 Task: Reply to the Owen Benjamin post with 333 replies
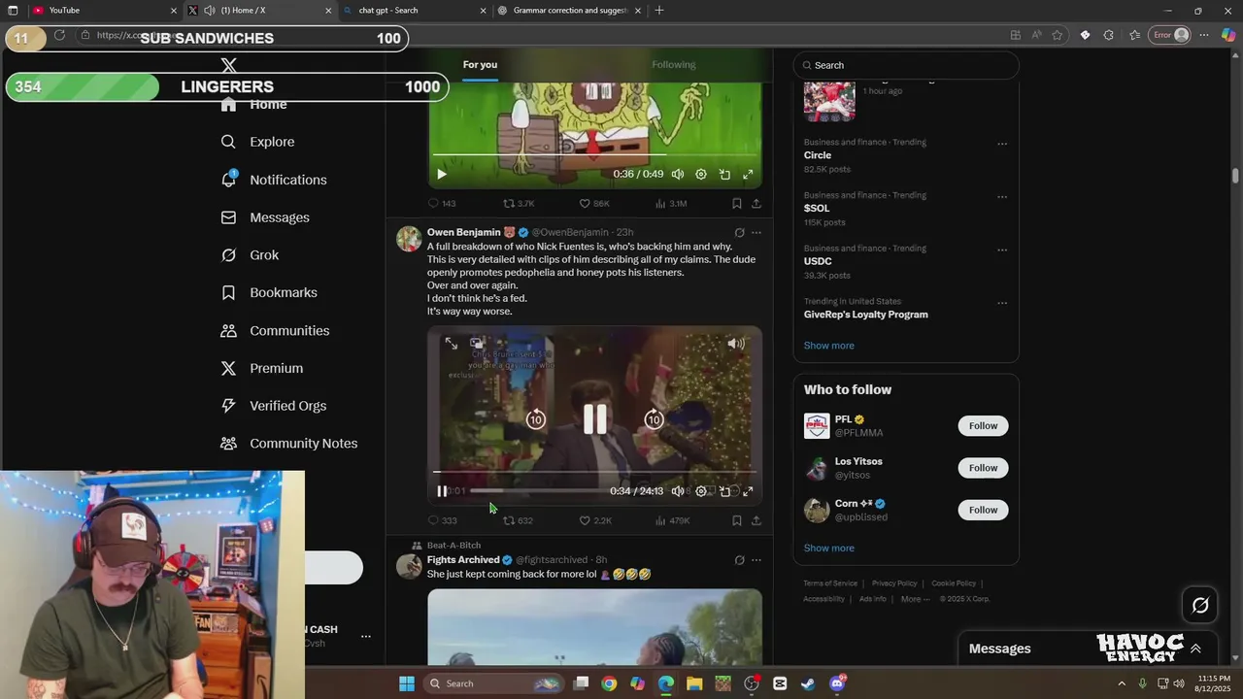(443, 520)
